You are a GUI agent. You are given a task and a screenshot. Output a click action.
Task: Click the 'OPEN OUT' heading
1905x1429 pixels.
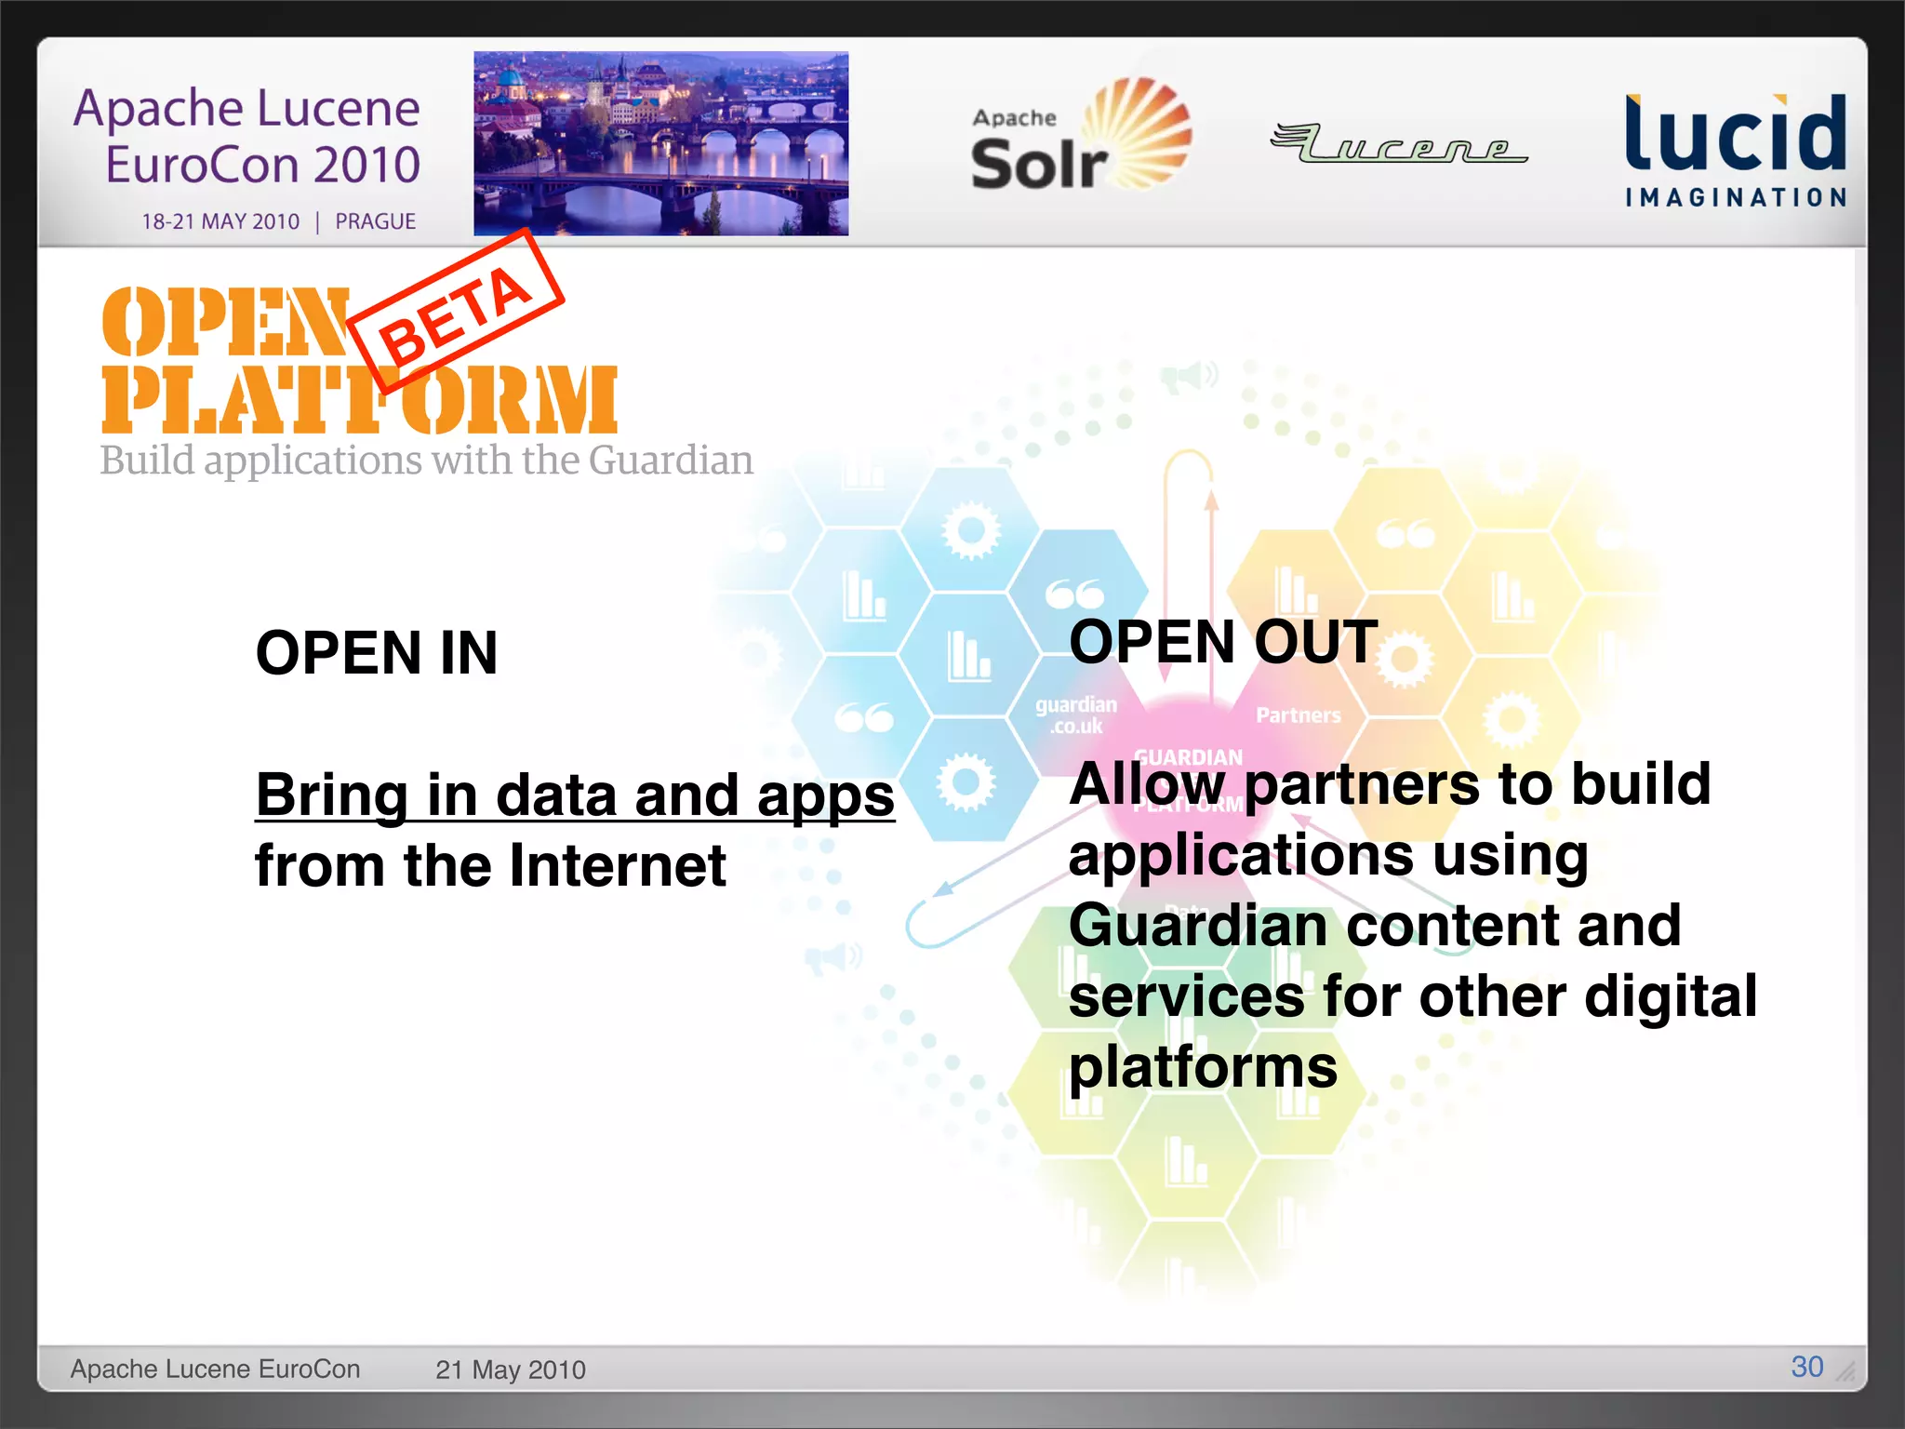[x=1223, y=642]
